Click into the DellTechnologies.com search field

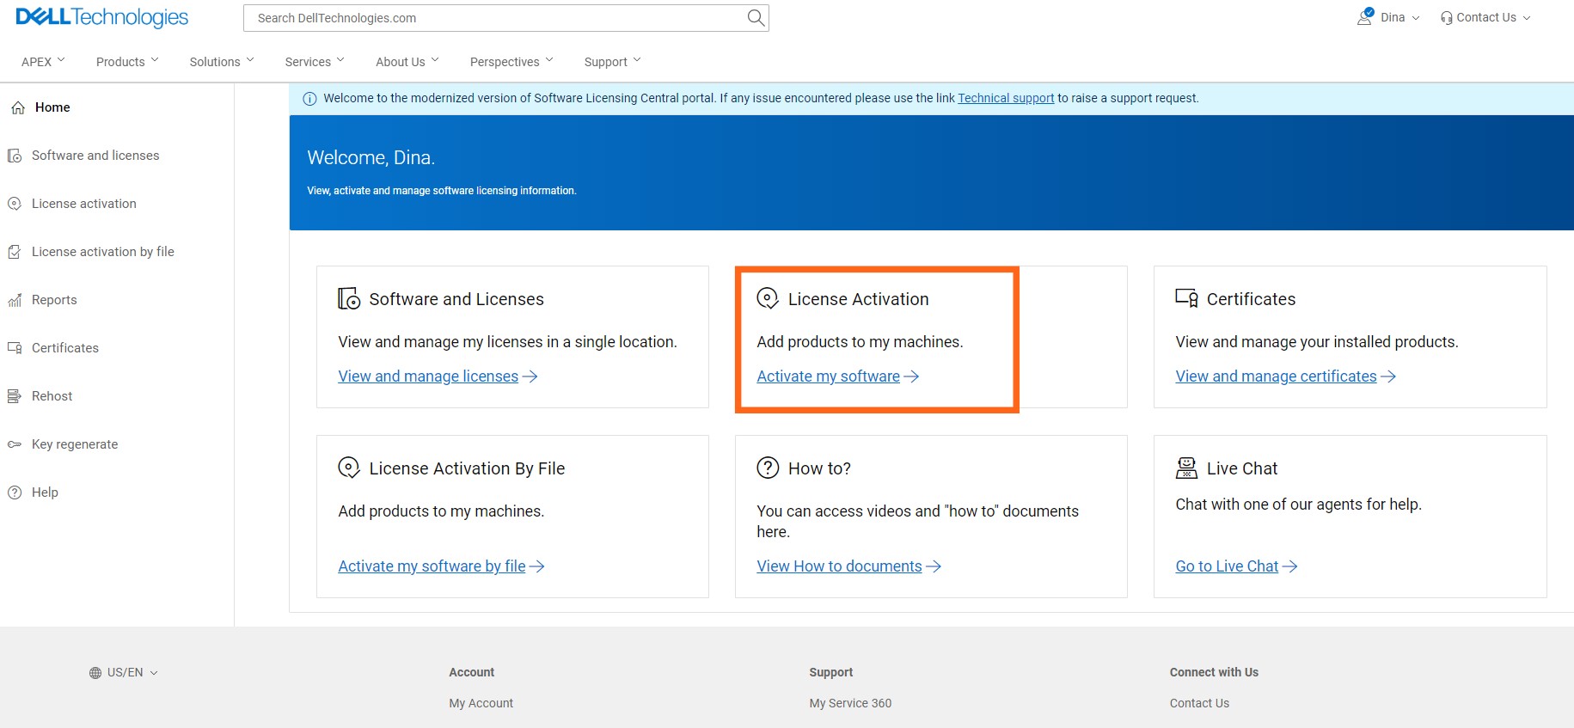(x=494, y=18)
